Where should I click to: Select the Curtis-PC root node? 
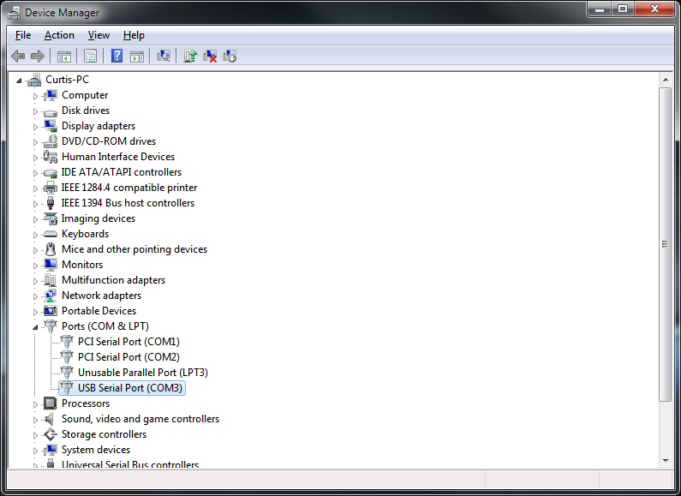point(67,80)
